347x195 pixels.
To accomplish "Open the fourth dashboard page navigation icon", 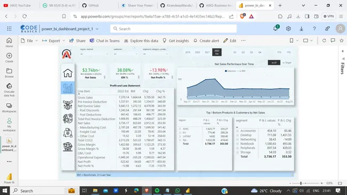I will click(x=68, y=119).
